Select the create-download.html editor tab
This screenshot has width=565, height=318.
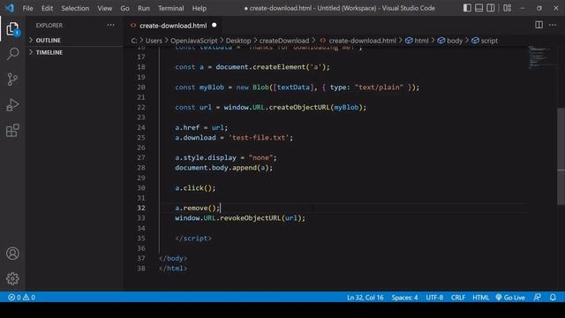point(173,26)
